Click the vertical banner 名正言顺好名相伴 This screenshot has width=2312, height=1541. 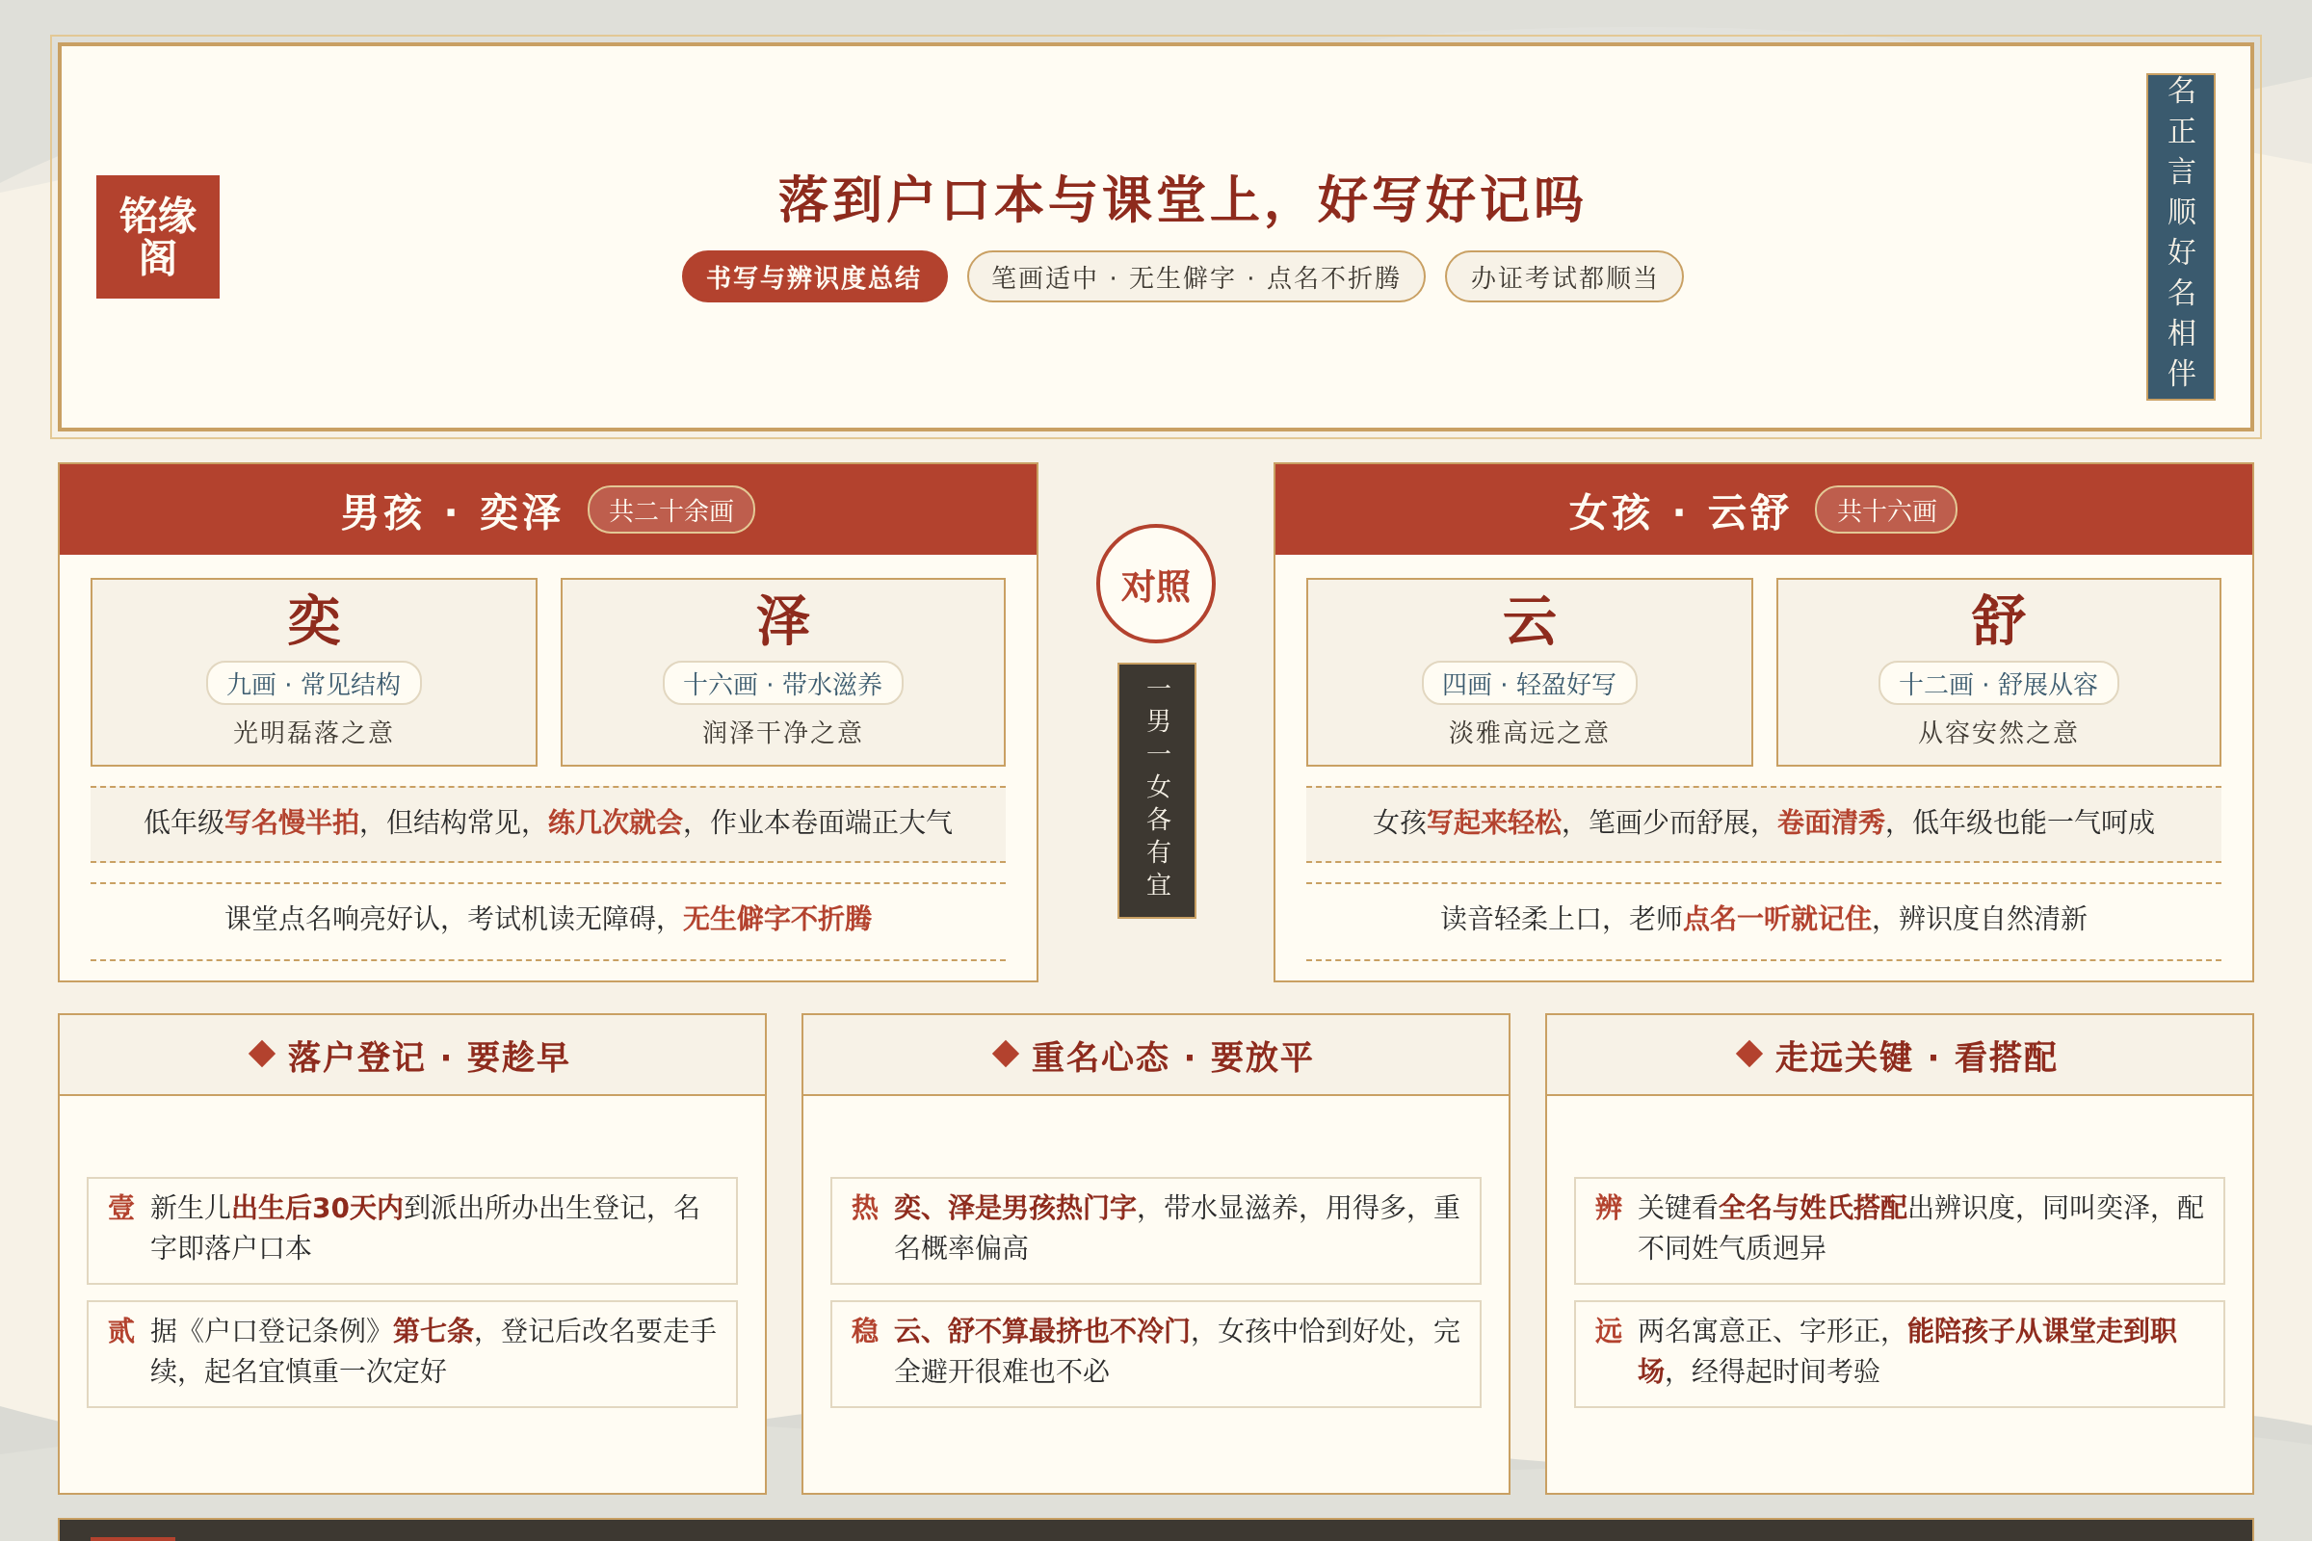click(2179, 237)
